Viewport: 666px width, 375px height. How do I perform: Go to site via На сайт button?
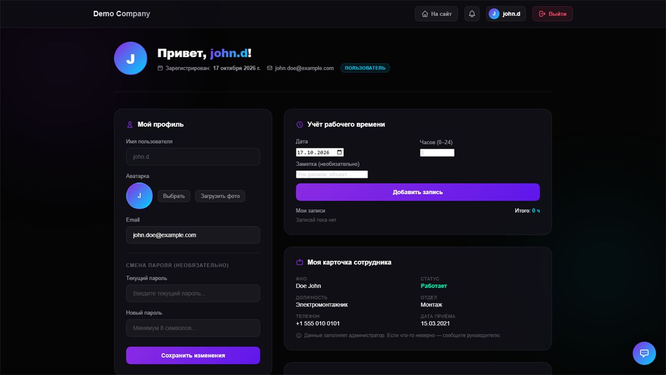click(x=436, y=14)
